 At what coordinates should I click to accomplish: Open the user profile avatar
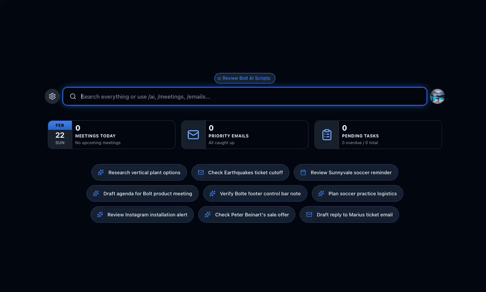click(x=437, y=96)
